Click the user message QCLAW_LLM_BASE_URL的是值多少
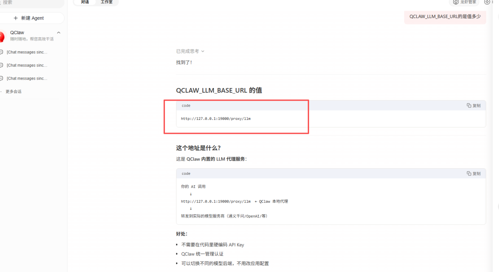This screenshot has height=272, width=499. coord(445,17)
